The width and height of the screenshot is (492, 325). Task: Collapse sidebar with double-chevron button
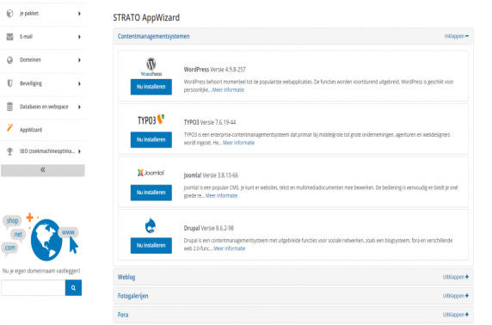point(43,170)
